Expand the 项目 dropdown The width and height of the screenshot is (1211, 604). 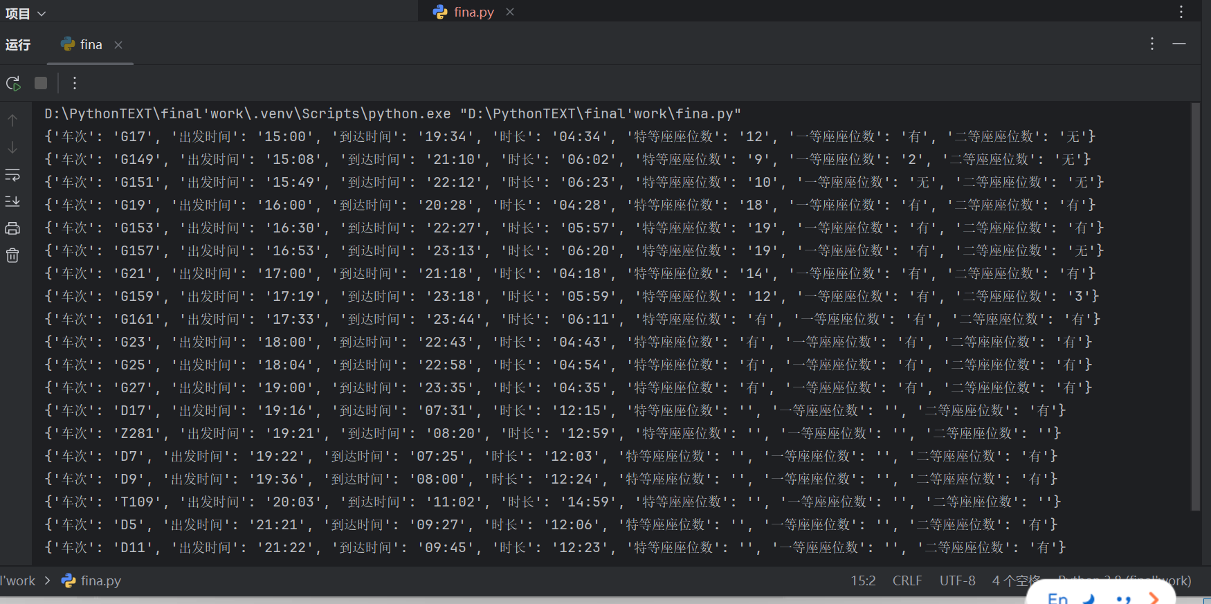pos(25,13)
